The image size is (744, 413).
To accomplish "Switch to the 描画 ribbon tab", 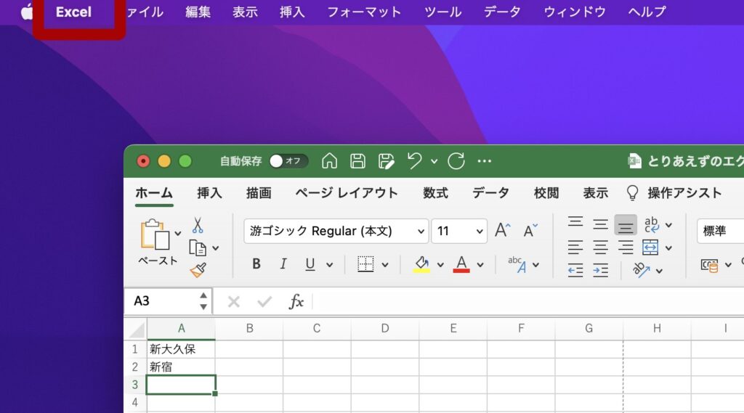I will [259, 193].
